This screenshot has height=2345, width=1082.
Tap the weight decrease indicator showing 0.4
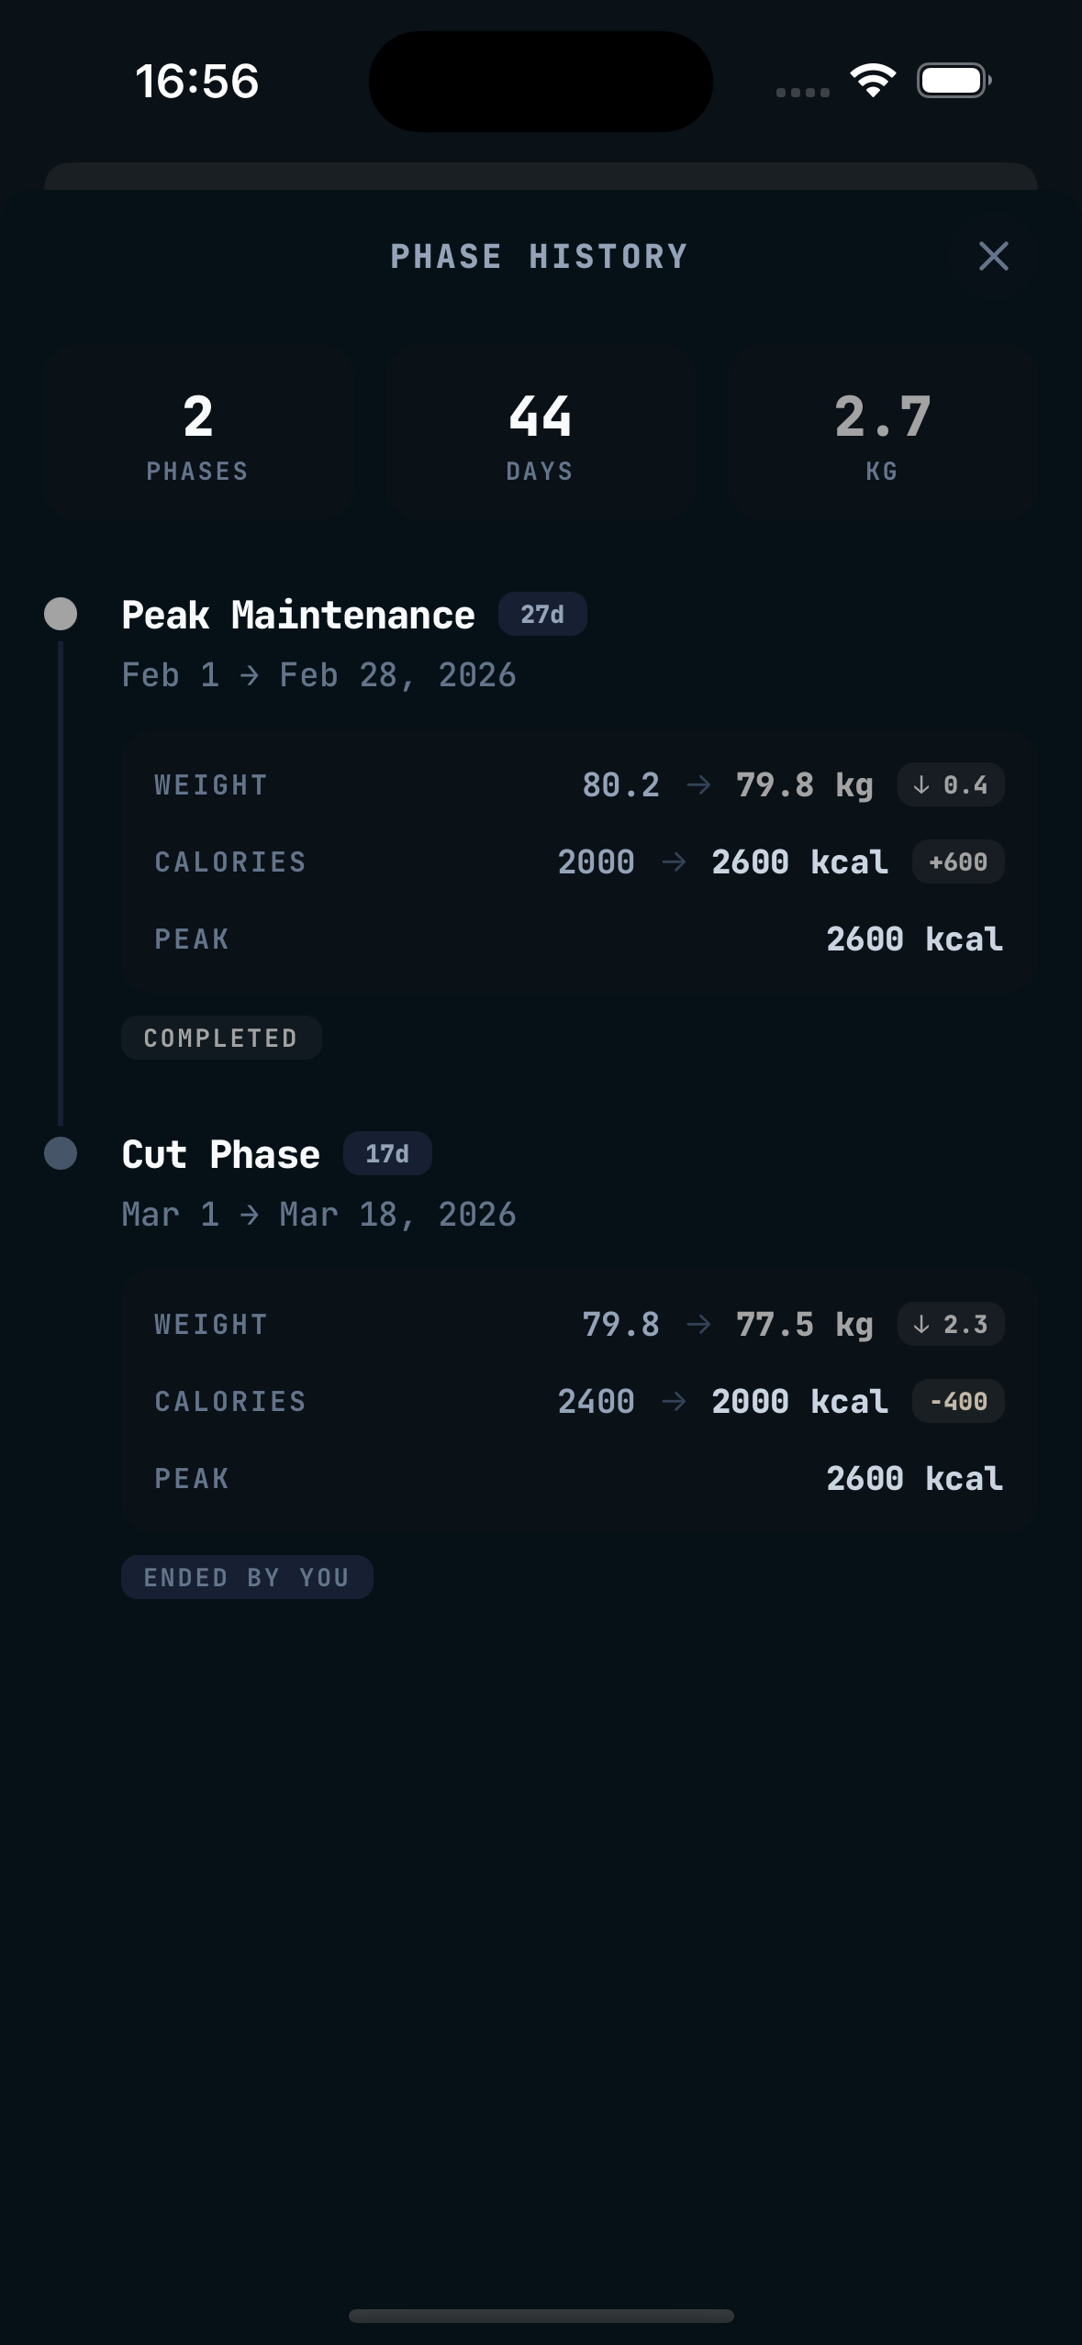point(951,784)
